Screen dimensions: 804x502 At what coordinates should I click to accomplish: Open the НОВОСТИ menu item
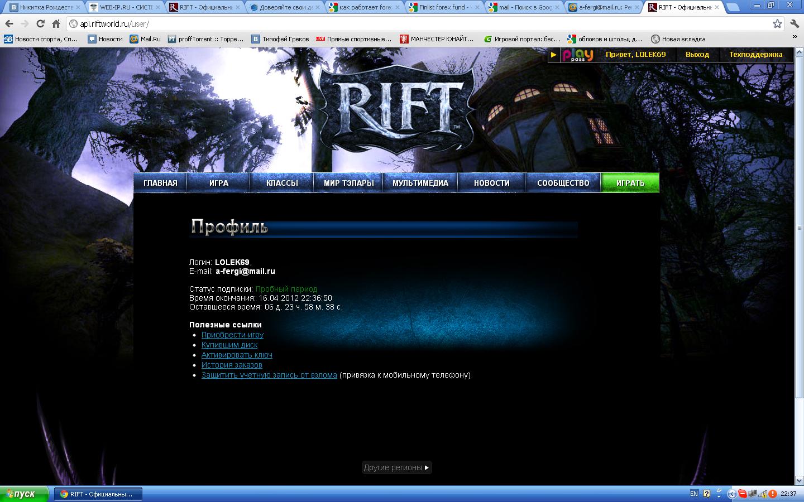[492, 183]
